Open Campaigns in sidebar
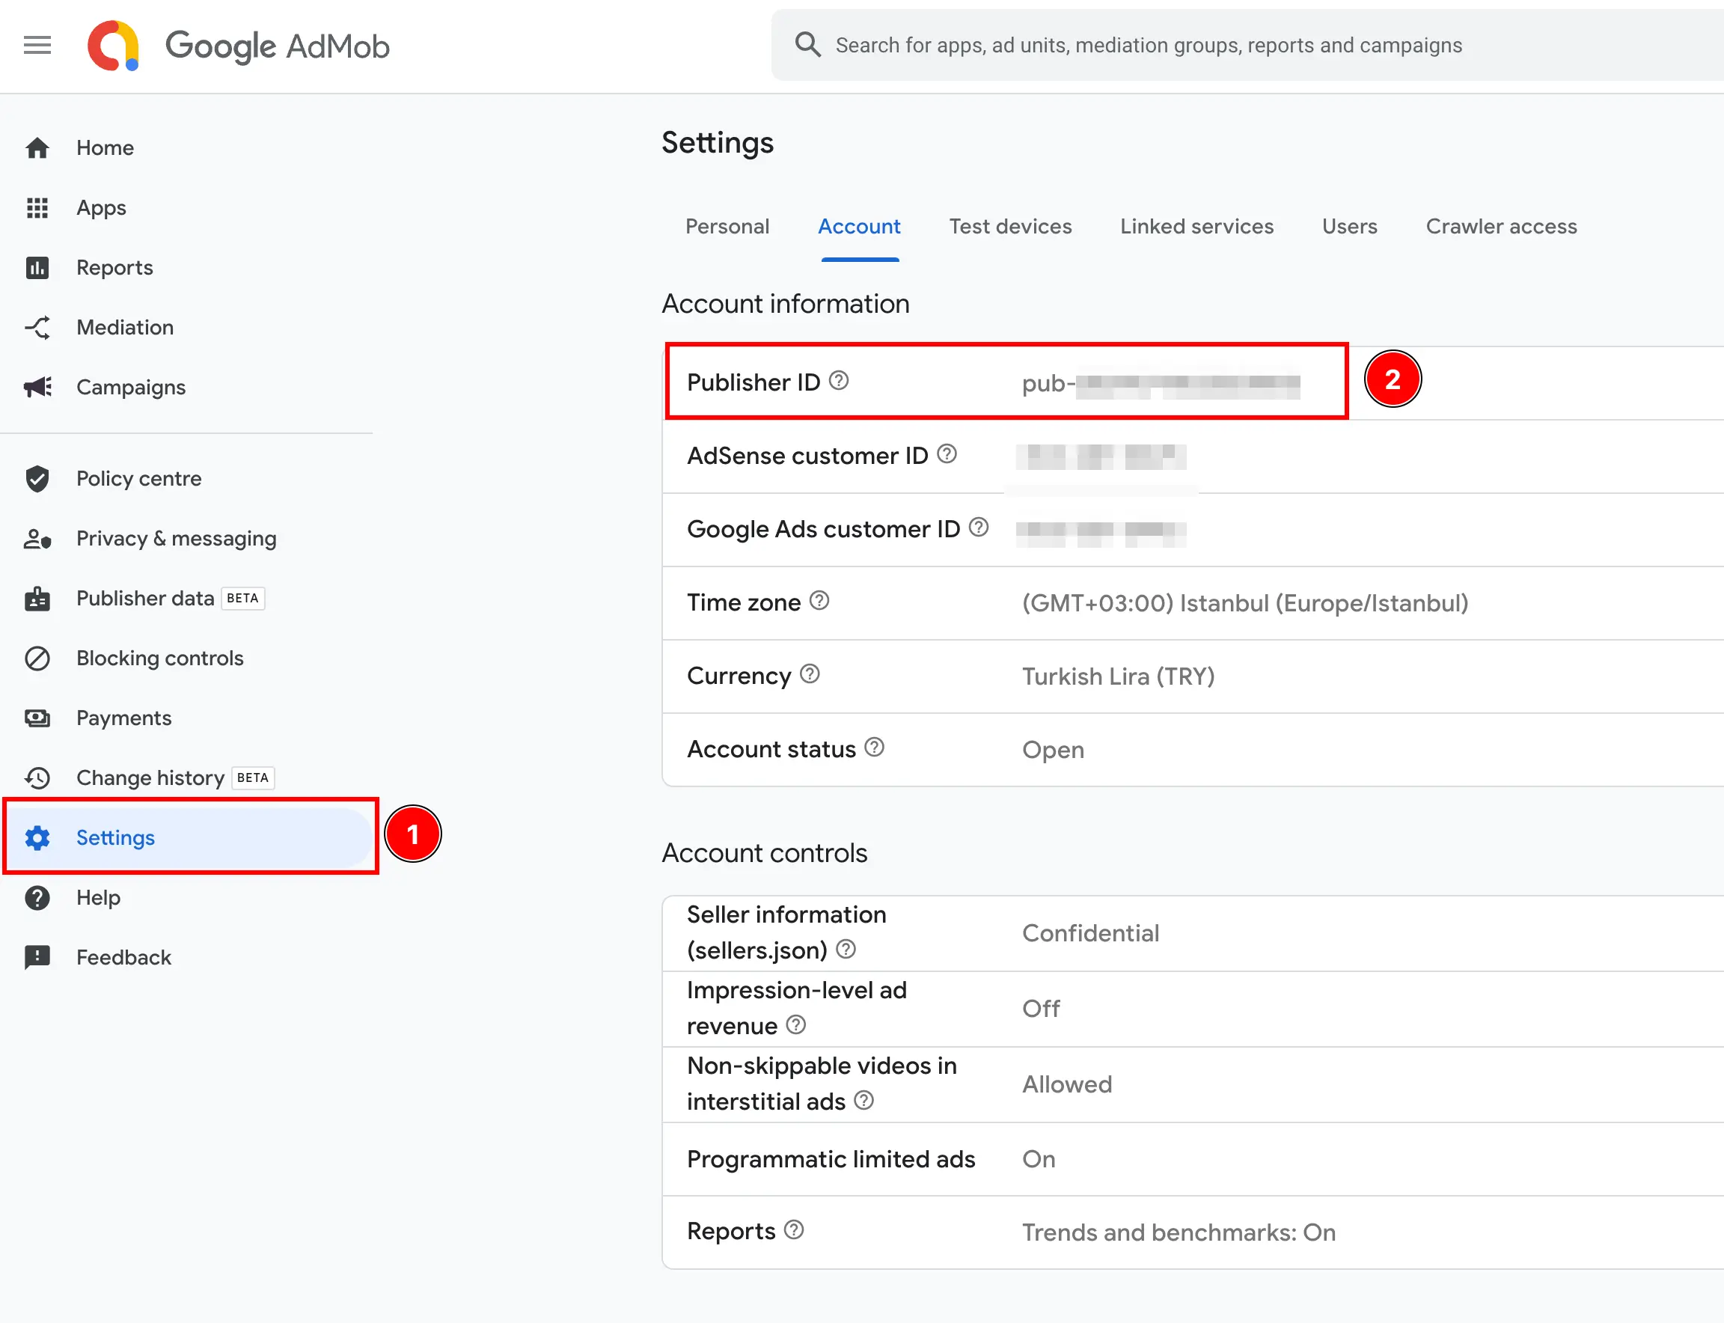The width and height of the screenshot is (1724, 1323). pos(131,388)
